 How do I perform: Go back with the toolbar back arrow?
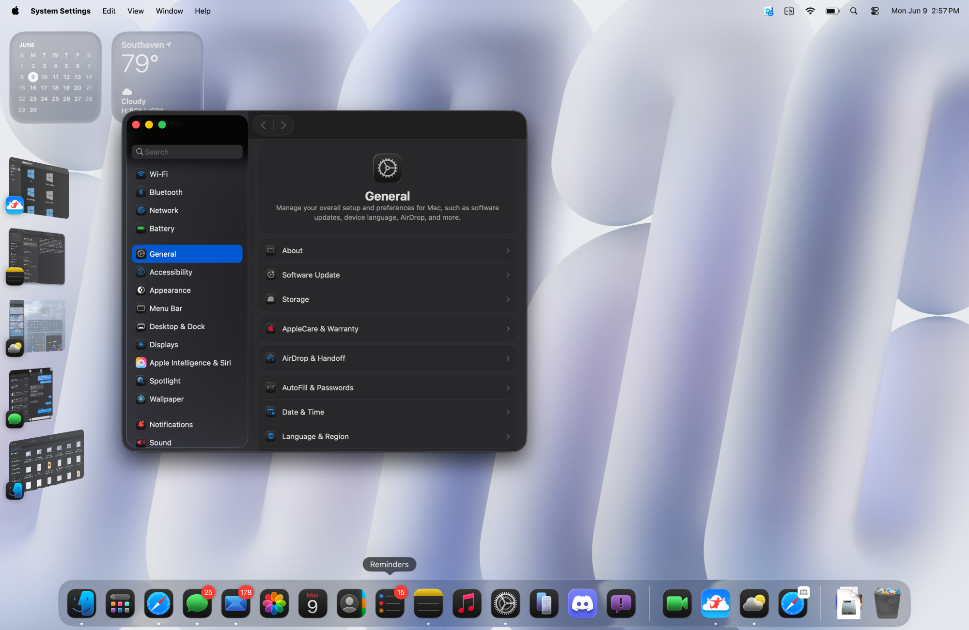264,125
